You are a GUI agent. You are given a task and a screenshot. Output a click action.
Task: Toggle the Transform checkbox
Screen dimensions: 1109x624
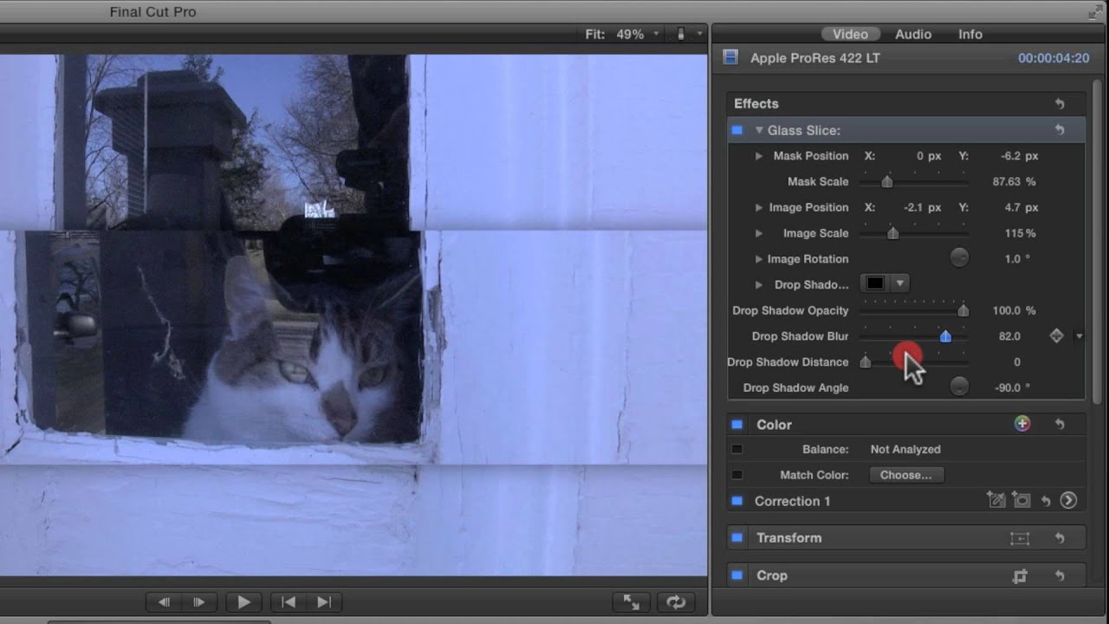tap(737, 538)
